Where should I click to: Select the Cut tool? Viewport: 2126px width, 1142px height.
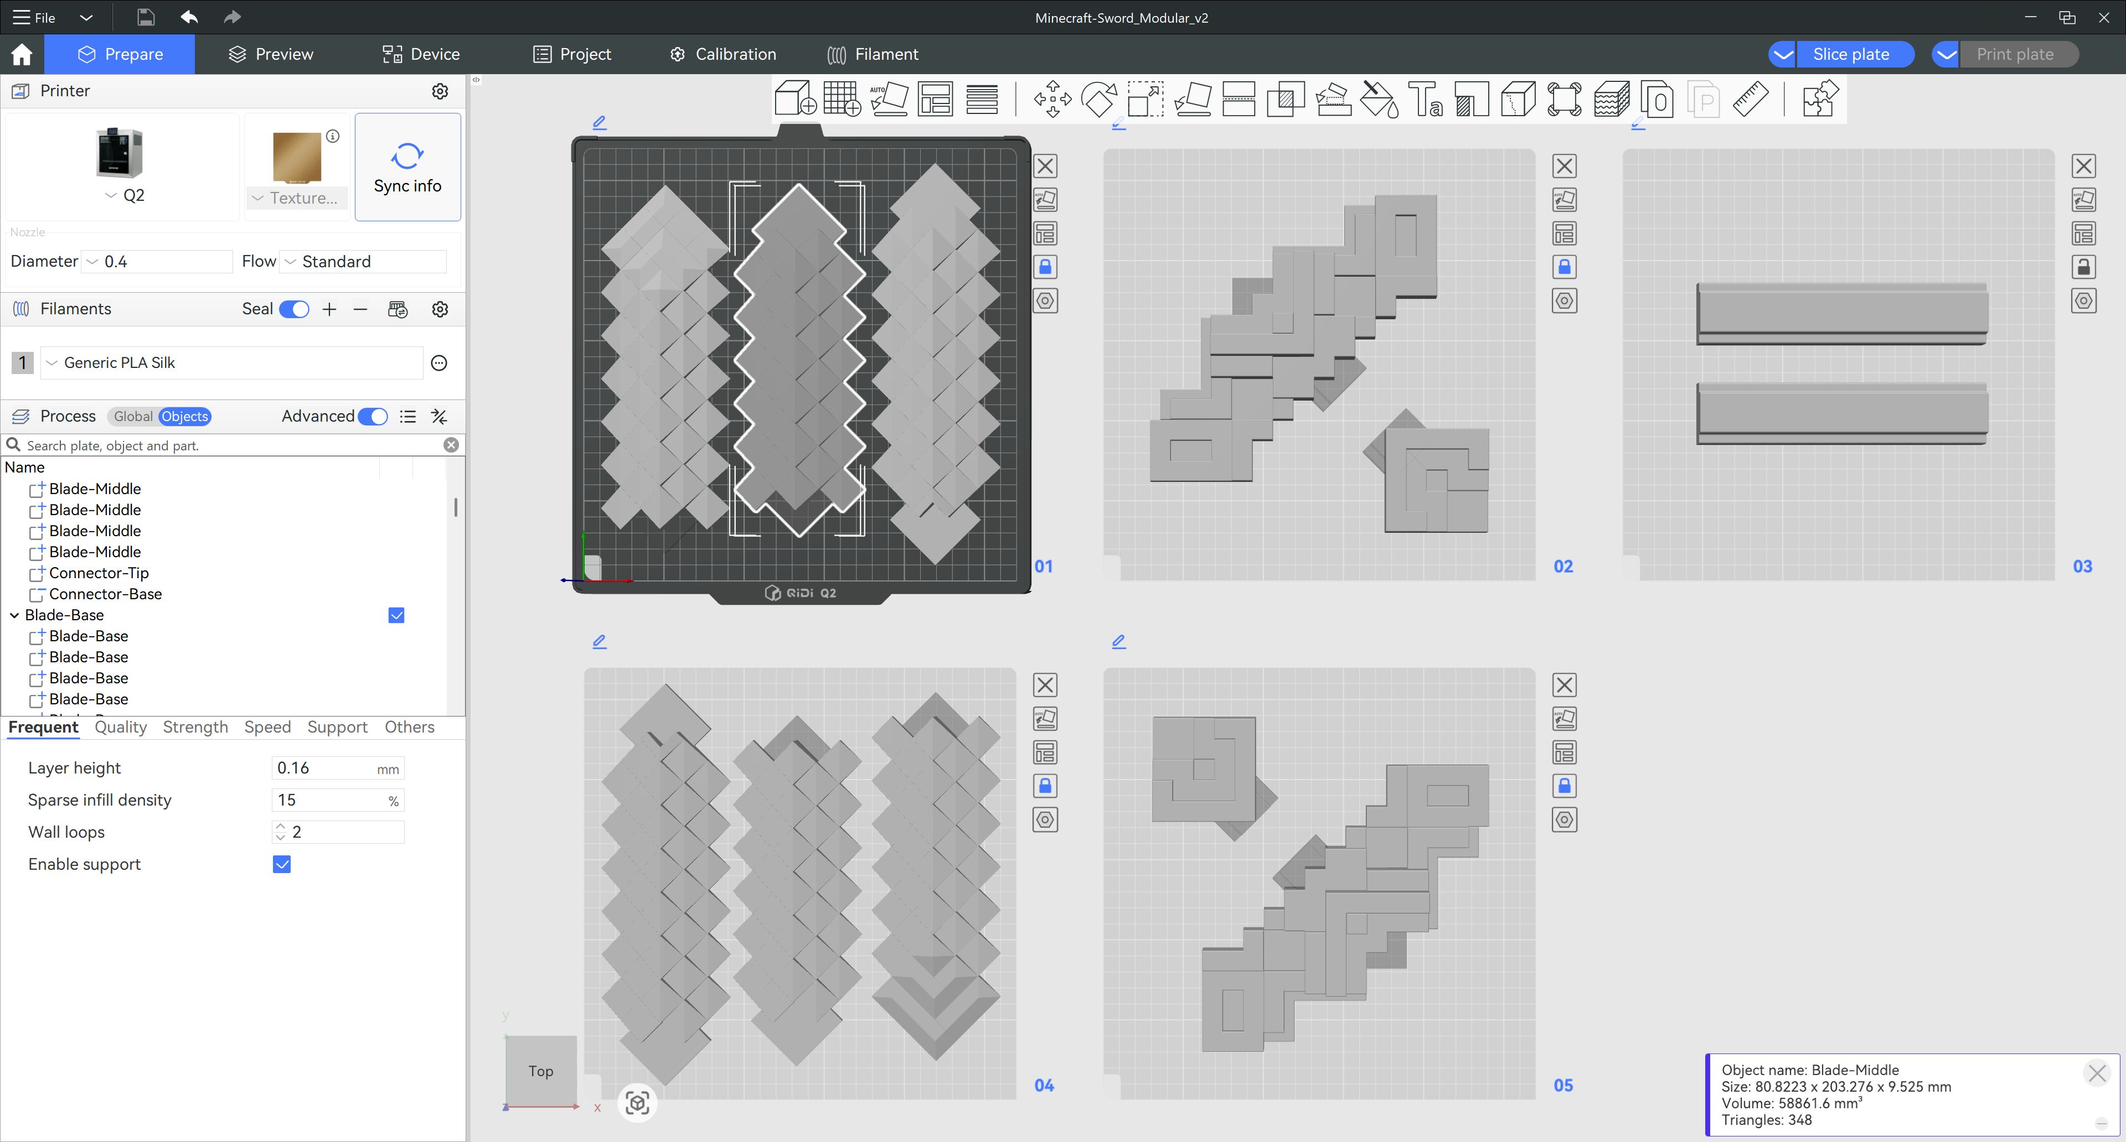[1239, 99]
